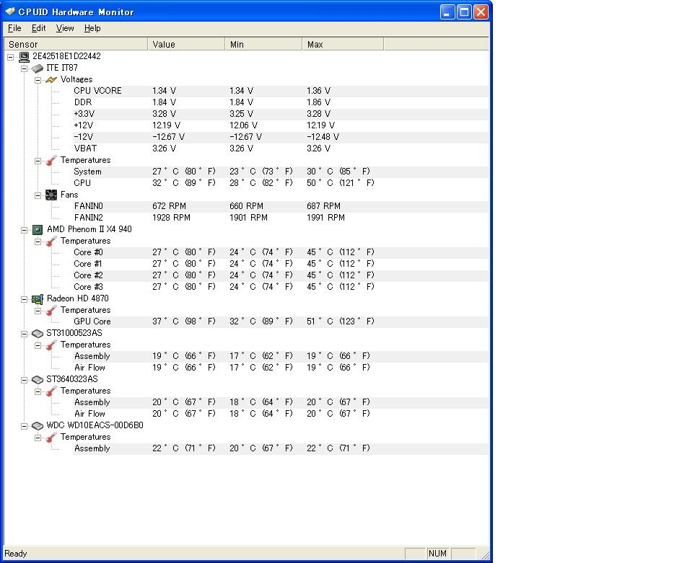Select the +12V row
Image resolution: width=687 pixels, height=563 pixels.
click(x=281, y=125)
